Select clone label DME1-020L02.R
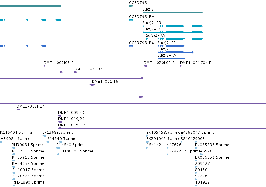This screenshot has height=187, width=266. [159, 63]
